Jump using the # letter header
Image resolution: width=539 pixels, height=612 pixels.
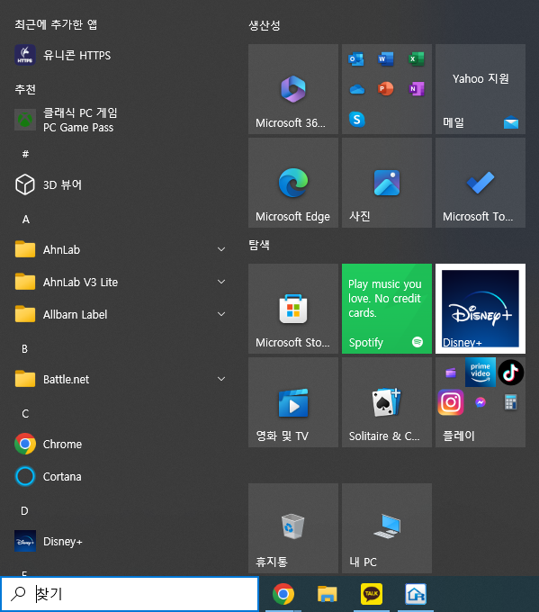(25, 154)
